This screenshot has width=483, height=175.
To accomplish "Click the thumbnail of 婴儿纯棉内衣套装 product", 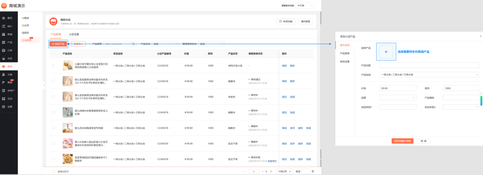I will pos(68,112).
